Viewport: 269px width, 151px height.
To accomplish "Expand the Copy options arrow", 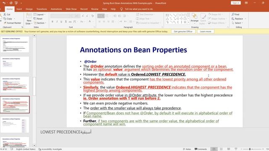I will click(14, 18).
